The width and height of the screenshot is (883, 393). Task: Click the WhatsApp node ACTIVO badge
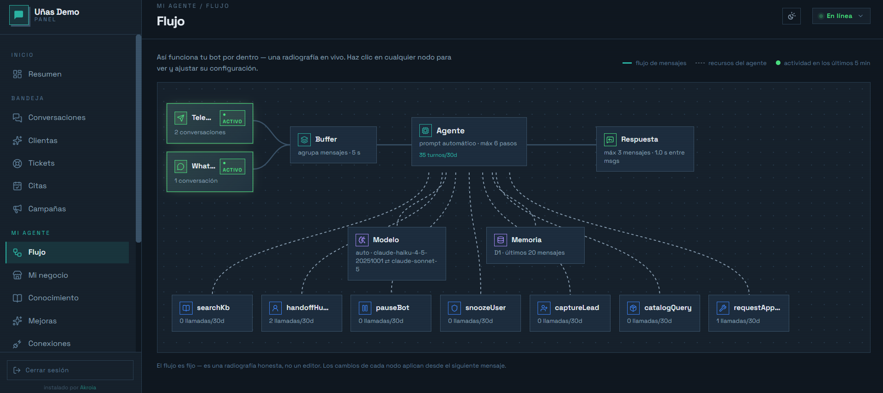(232, 167)
